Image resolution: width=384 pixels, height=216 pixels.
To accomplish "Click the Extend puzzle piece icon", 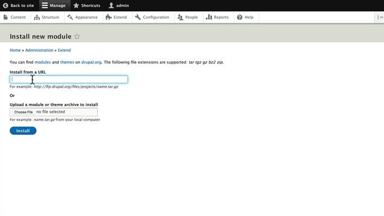I will [109, 17].
